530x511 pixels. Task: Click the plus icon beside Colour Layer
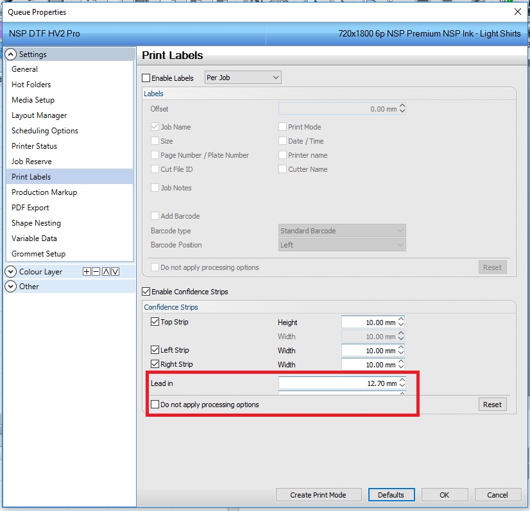click(87, 272)
